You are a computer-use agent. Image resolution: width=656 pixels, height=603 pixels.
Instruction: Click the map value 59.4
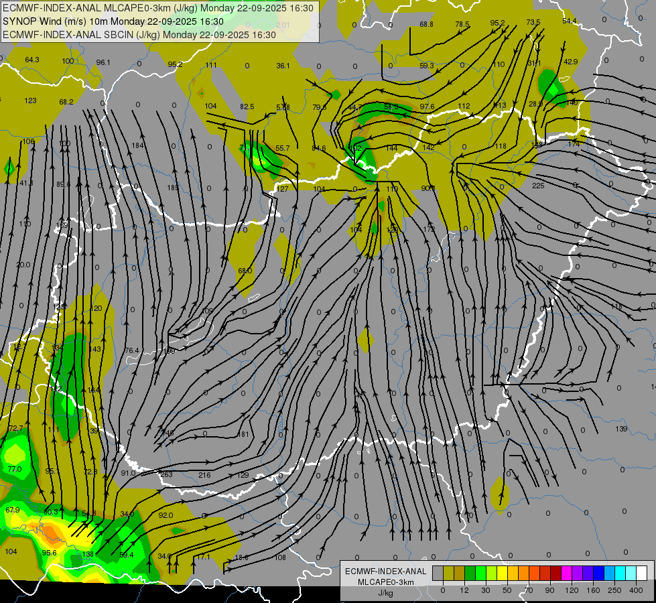127,555
